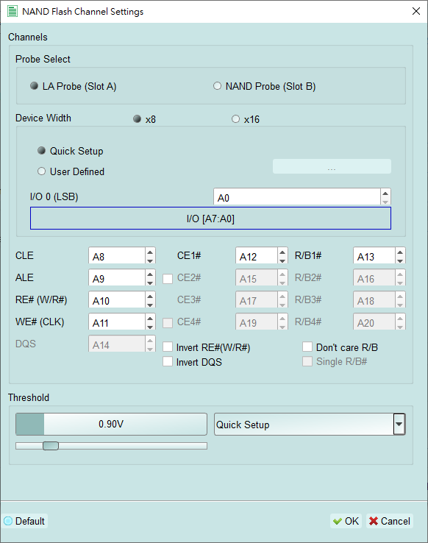Viewport: 428px width, 543px height.
Task: Decrease CLE channel value
Action: [x=150, y=260]
